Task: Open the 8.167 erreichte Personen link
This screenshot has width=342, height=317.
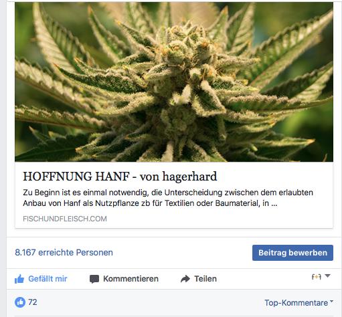Action: click(x=64, y=252)
